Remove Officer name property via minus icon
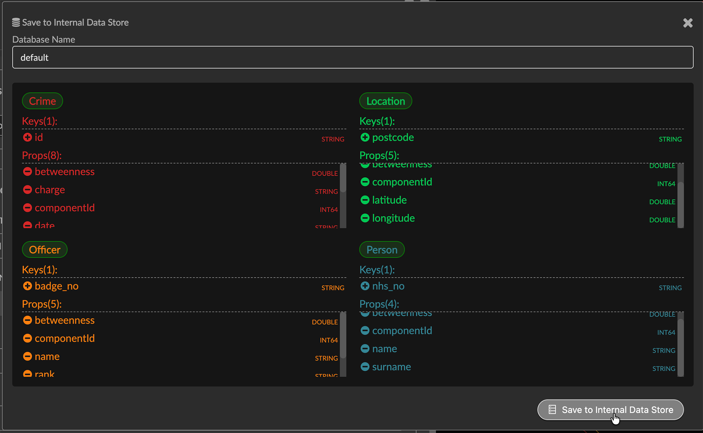Image resolution: width=703 pixels, height=433 pixels. 27,357
